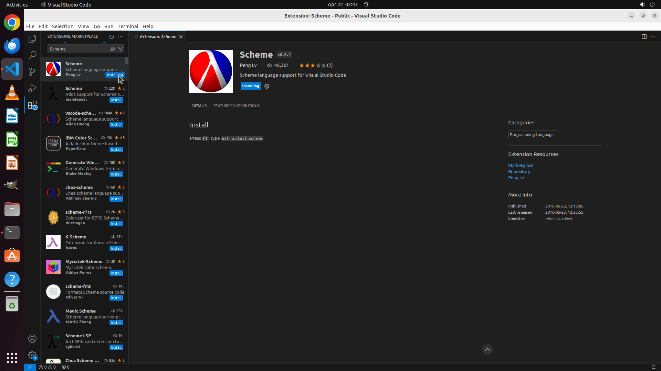Image resolution: width=661 pixels, height=371 pixels.
Task: Click the split editor right icon
Action: pos(644,36)
